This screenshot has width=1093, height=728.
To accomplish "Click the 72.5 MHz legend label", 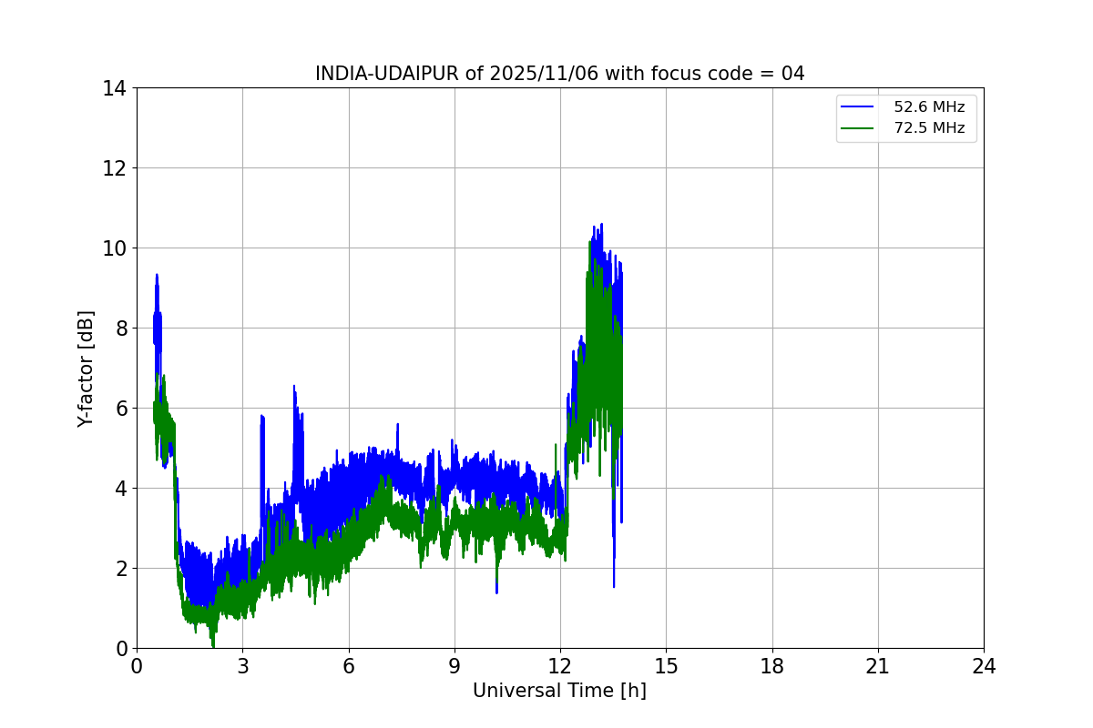I will [x=929, y=128].
